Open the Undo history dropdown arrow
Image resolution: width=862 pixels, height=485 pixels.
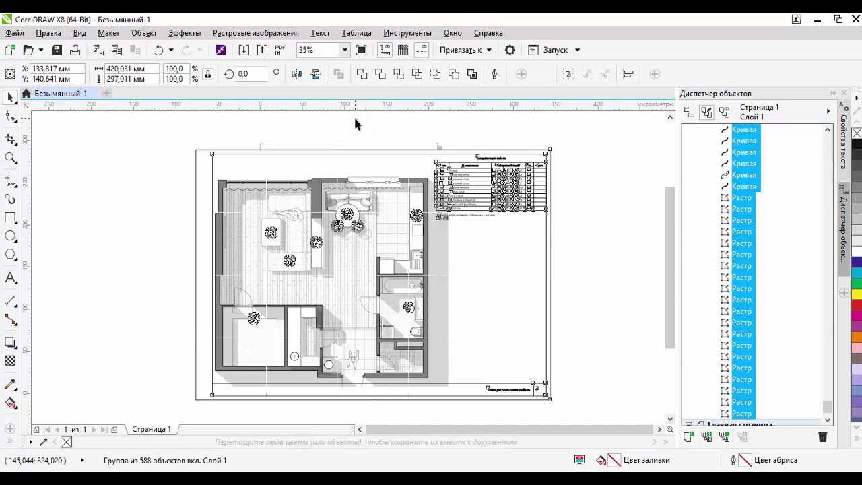[171, 50]
